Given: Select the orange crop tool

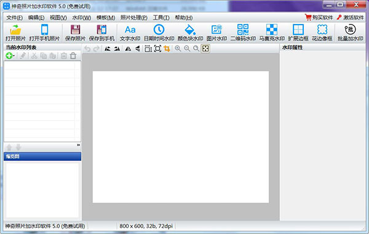Looking at the screenshot, I should 167,49.
